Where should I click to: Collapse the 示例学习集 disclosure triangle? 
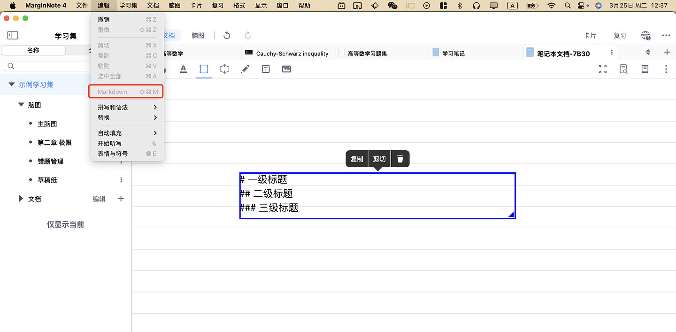(x=12, y=85)
